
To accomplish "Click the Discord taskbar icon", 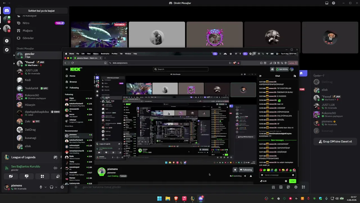I will [x=201, y=198].
